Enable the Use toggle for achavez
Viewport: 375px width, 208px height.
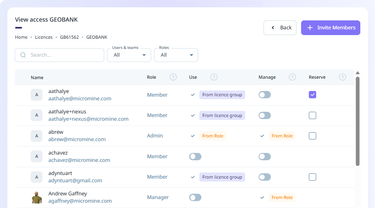click(195, 157)
